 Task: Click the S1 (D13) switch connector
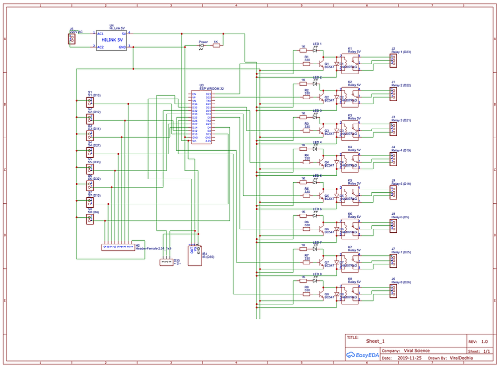90,102
